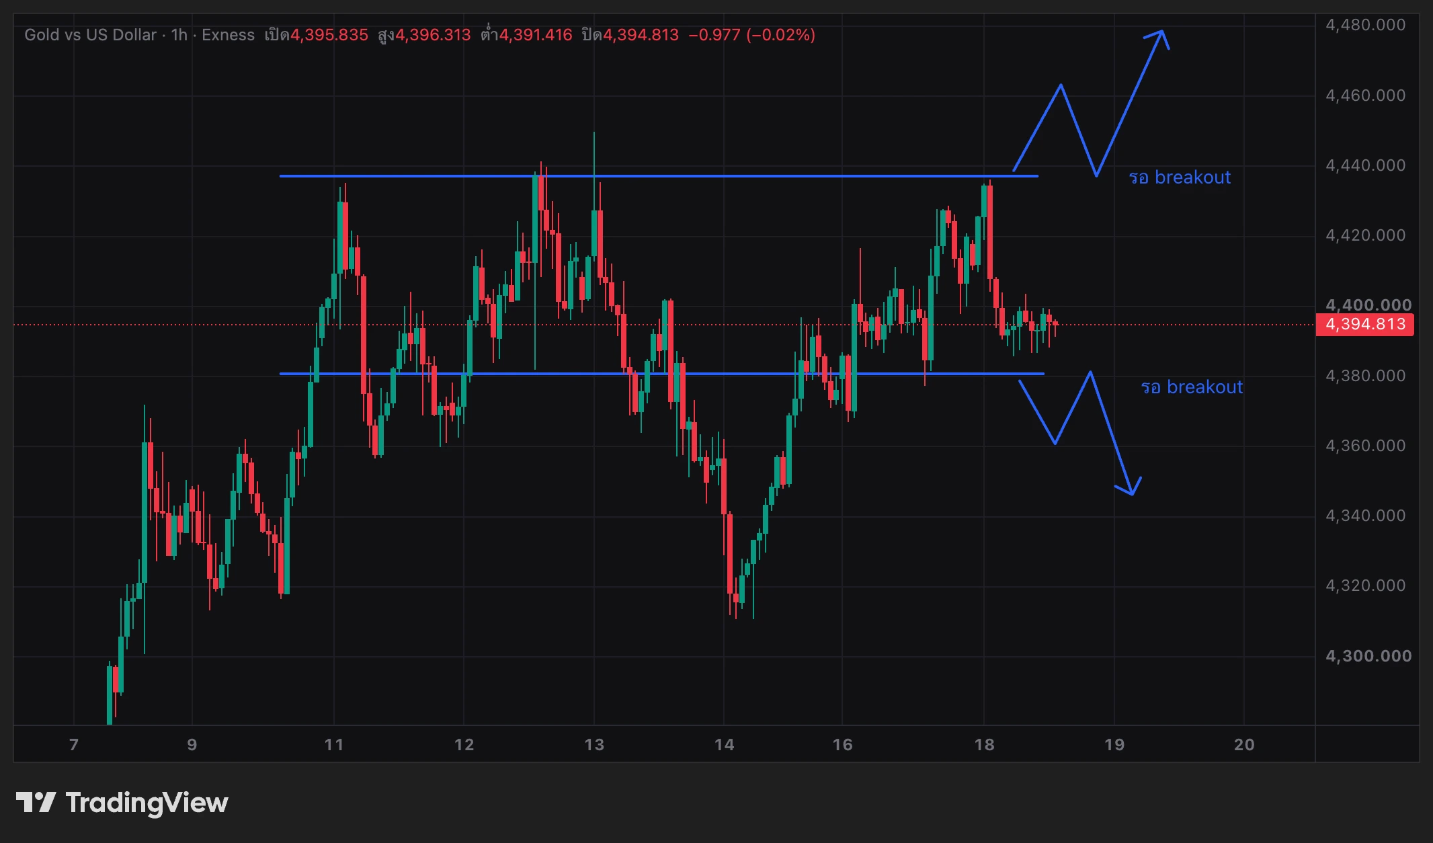The image size is (1433, 843).
Task: Click date label 9 on time axis
Action: pyautogui.click(x=192, y=745)
